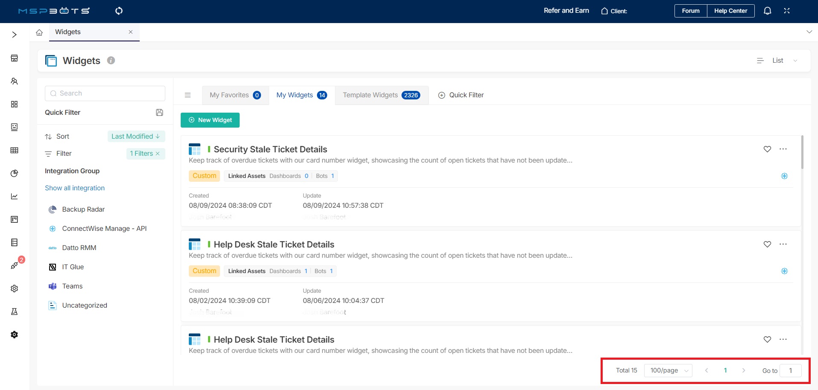Click the notification bell icon

[767, 11]
